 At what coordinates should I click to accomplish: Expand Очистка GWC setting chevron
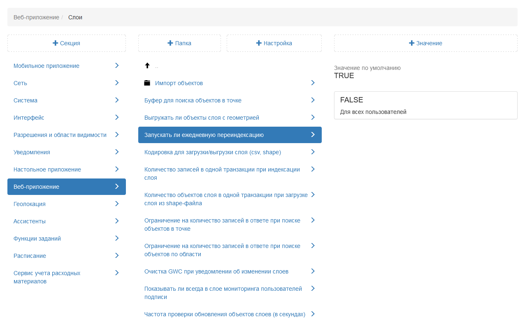[313, 271]
